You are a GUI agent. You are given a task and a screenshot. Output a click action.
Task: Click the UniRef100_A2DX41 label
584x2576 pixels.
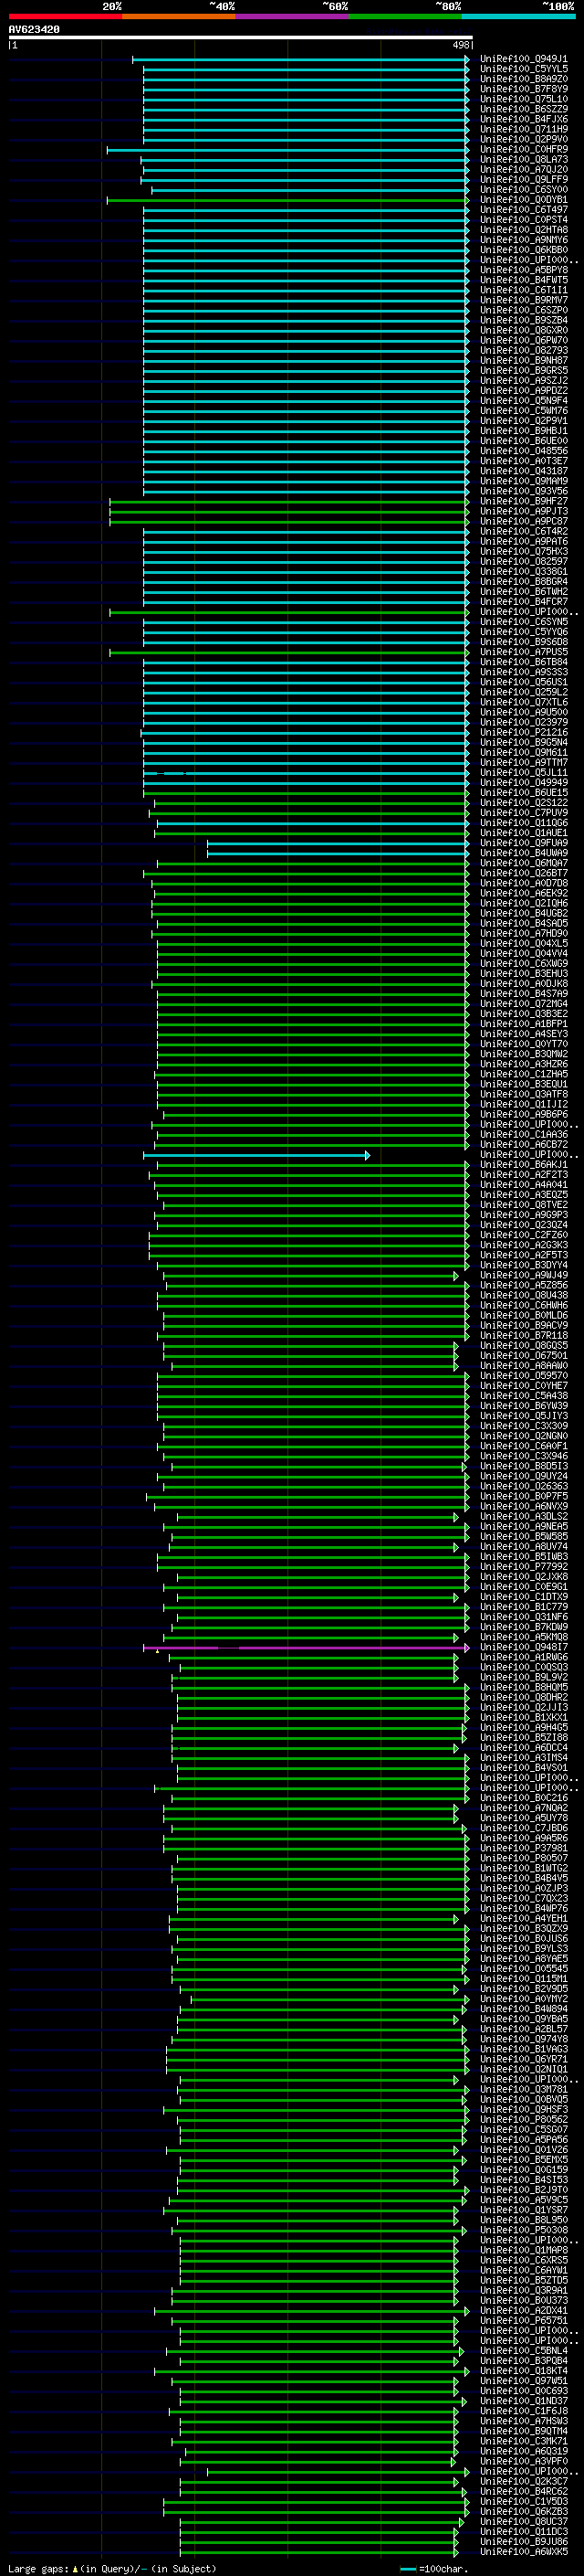pos(523,2310)
